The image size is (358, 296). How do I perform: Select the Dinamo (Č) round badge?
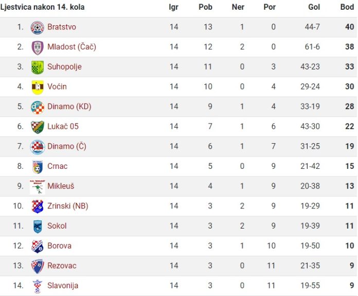coord(37,147)
